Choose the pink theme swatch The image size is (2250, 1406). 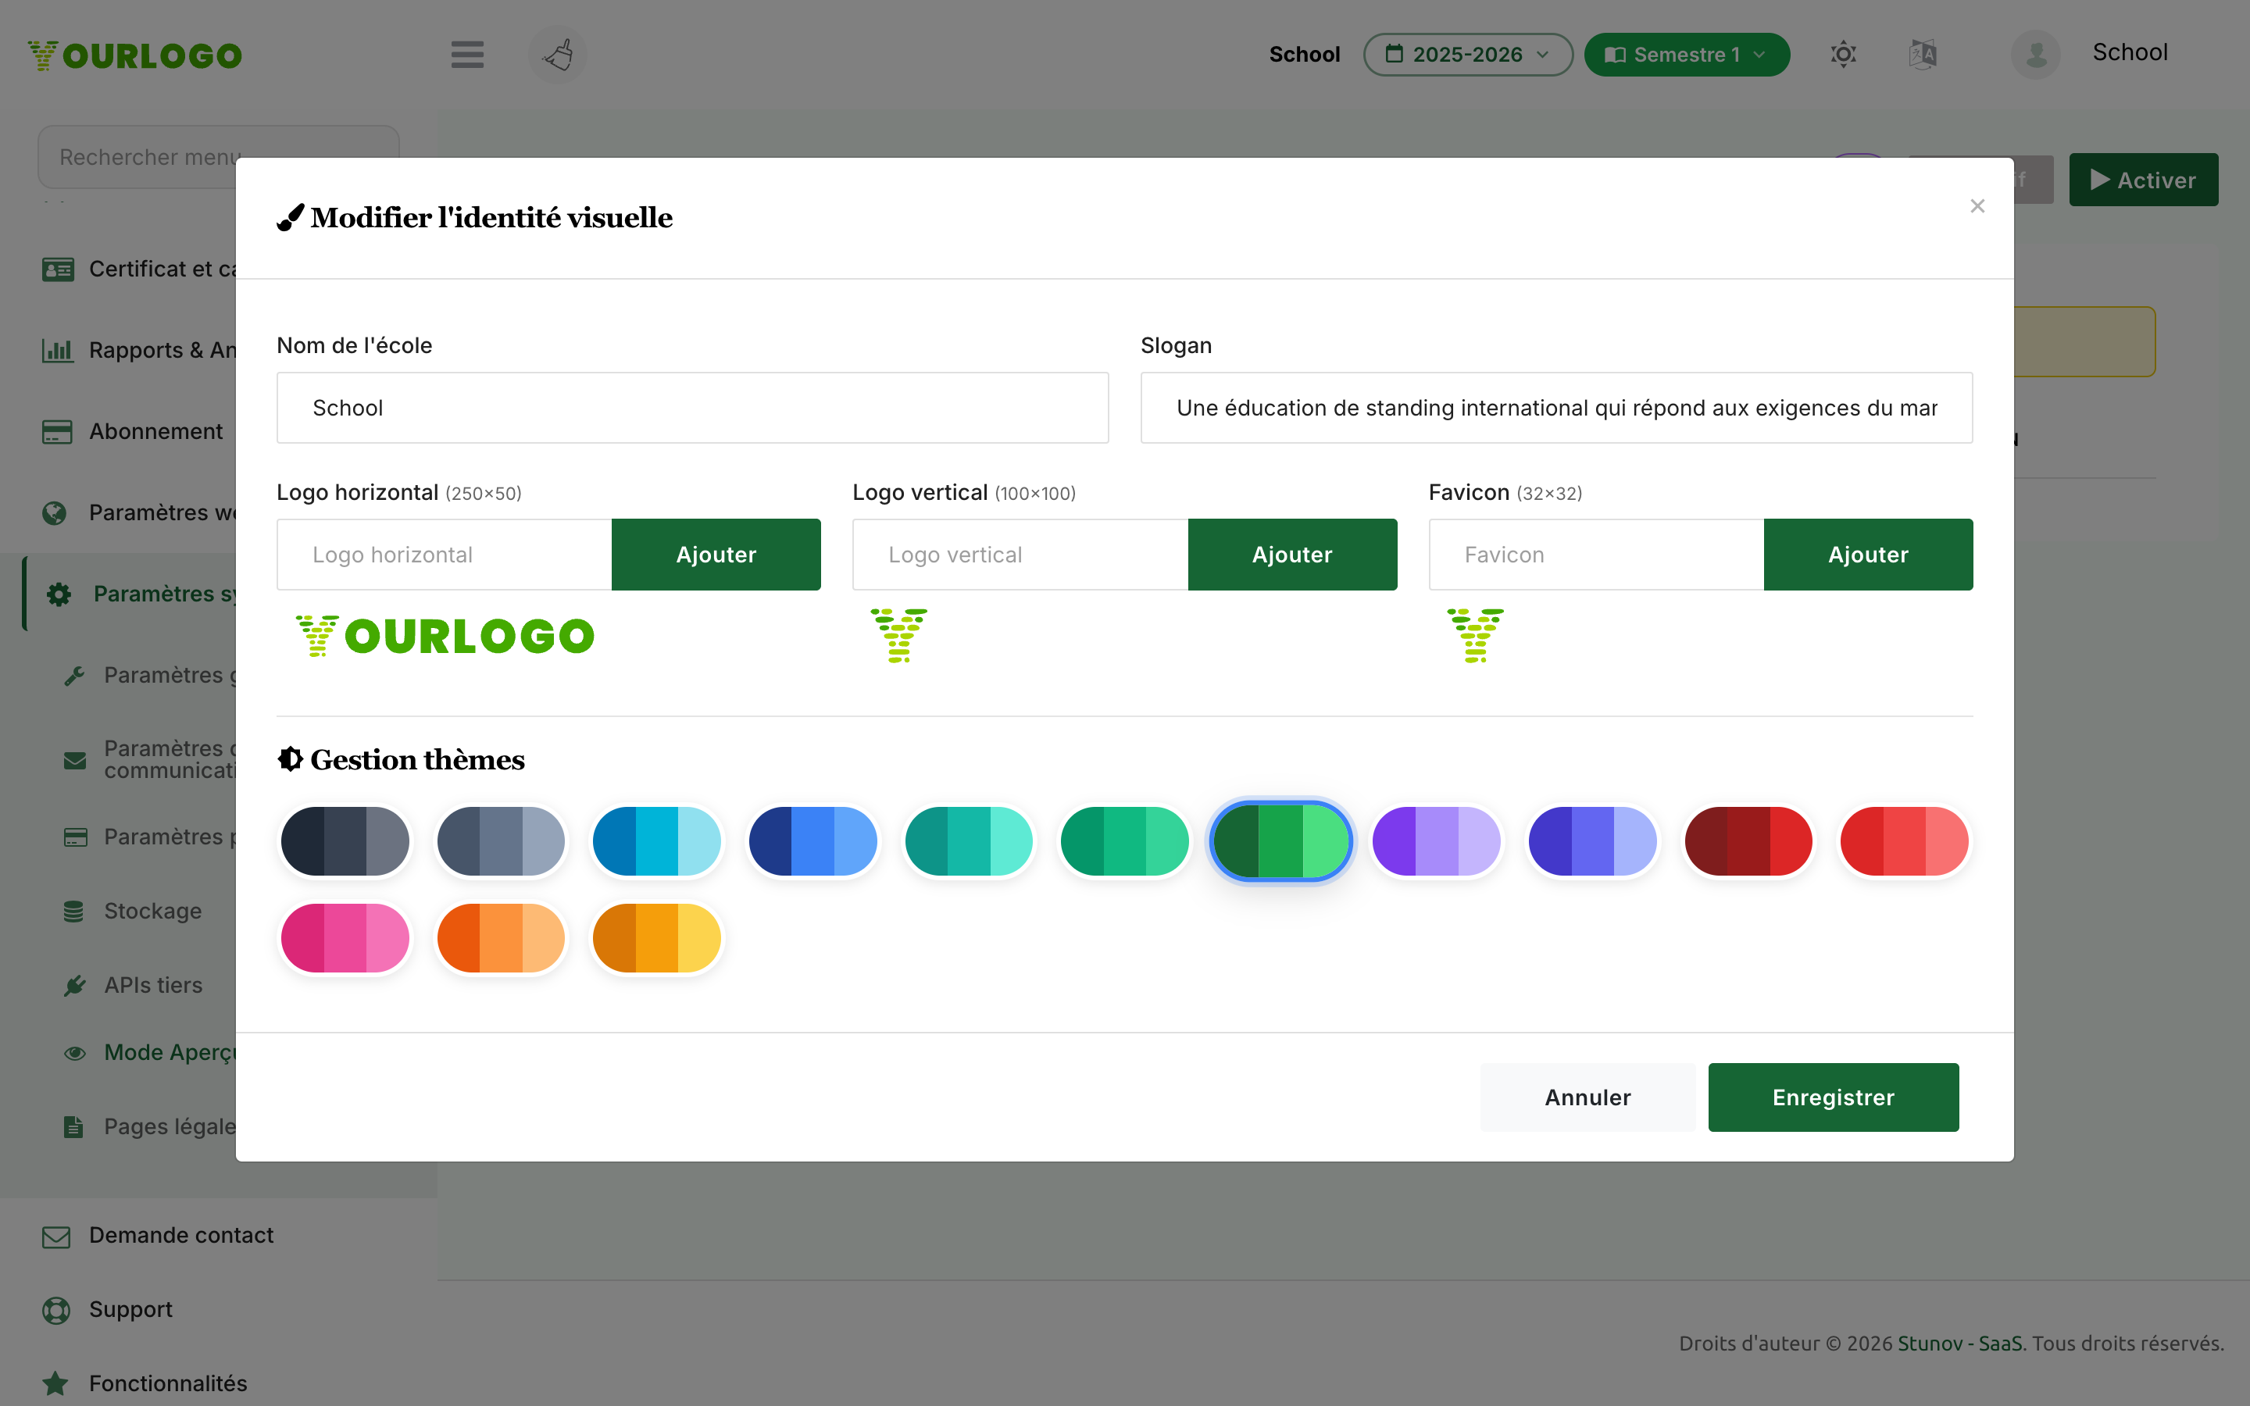345,937
